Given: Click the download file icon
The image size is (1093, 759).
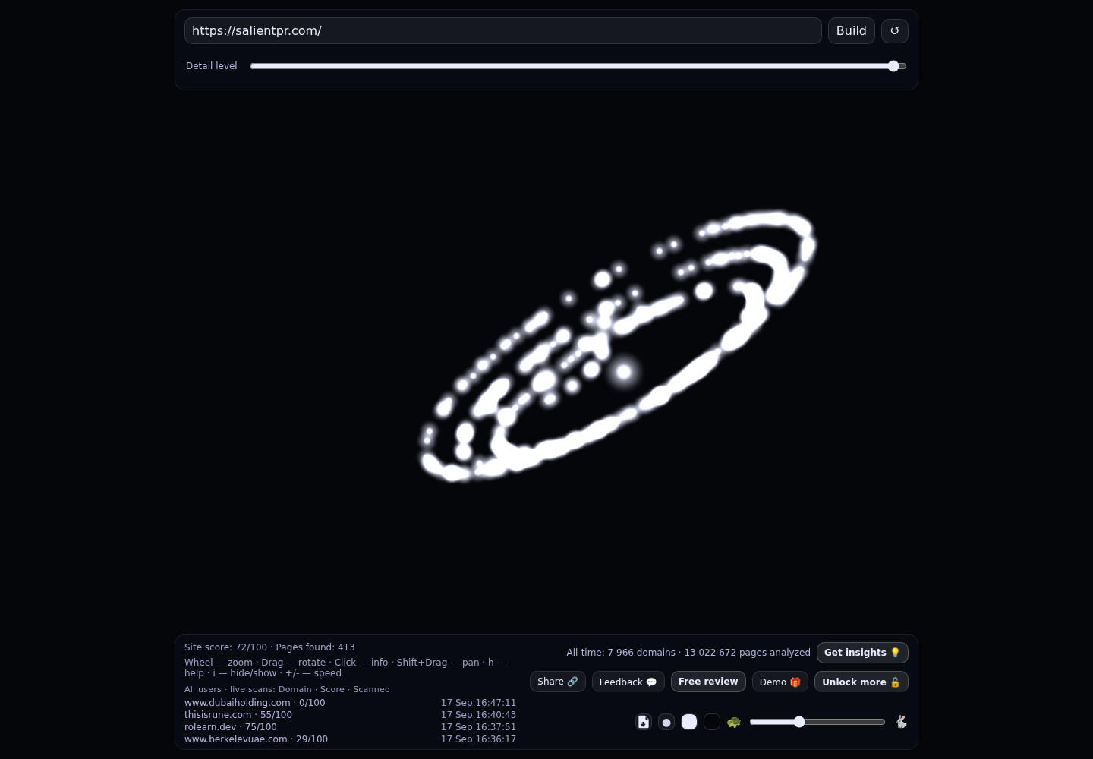Looking at the screenshot, I should (x=644, y=722).
